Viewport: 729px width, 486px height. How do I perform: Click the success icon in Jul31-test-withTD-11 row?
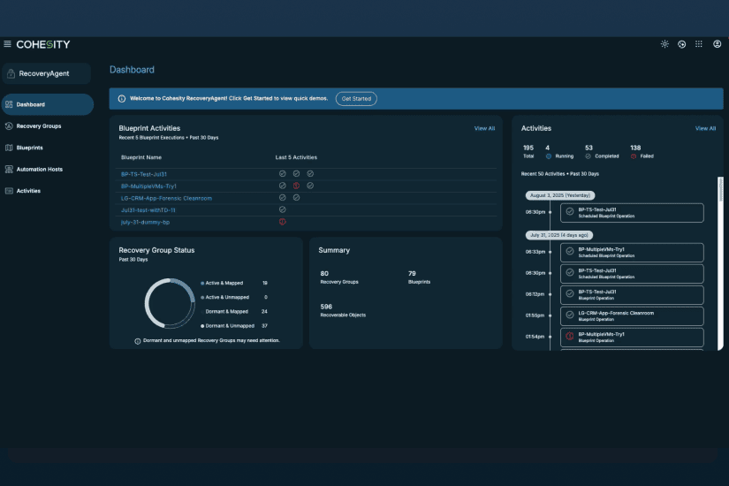tap(282, 209)
